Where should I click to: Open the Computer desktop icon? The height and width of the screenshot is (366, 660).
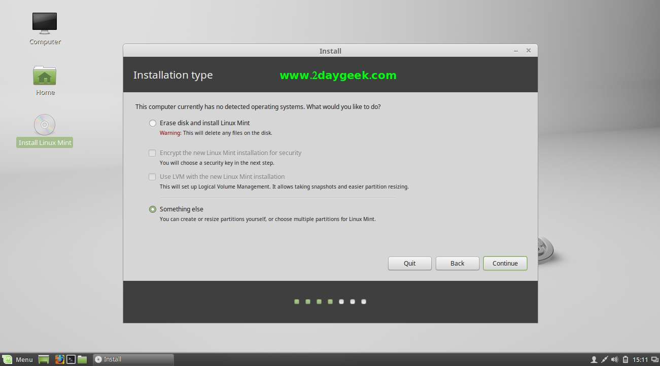(45, 28)
